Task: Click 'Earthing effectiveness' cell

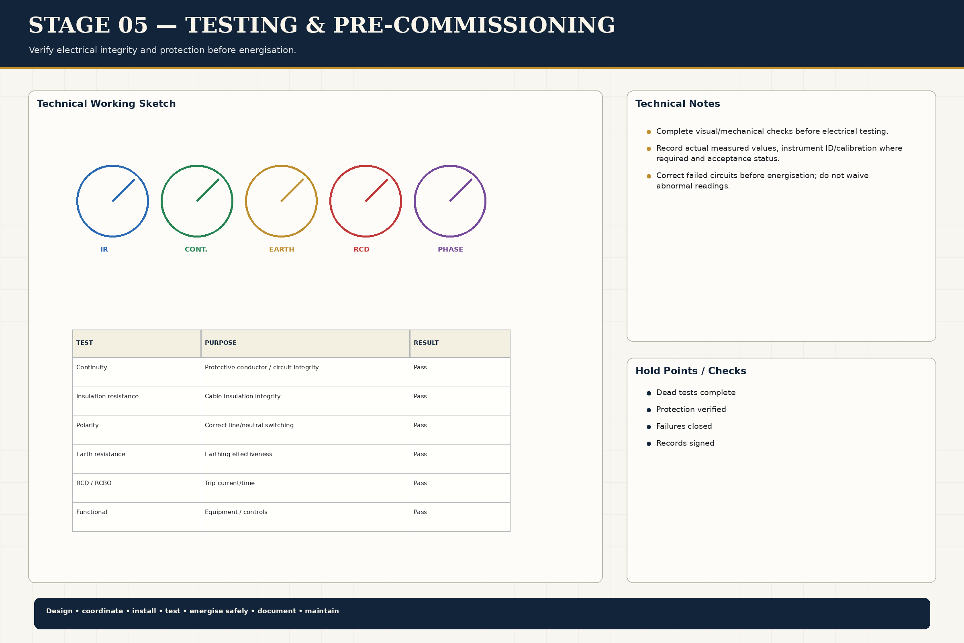Action: point(305,459)
